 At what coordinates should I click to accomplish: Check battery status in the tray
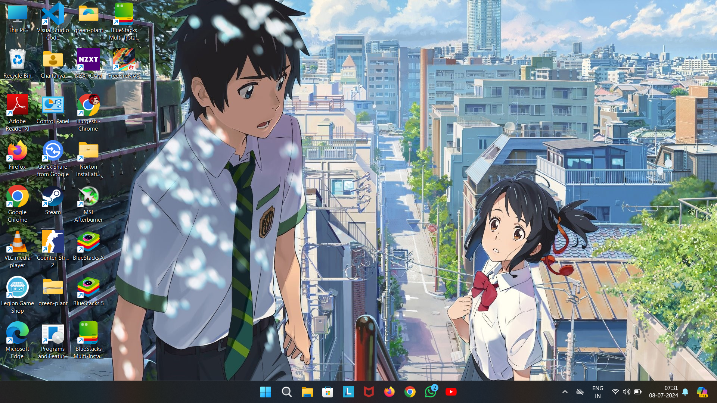[638, 392]
